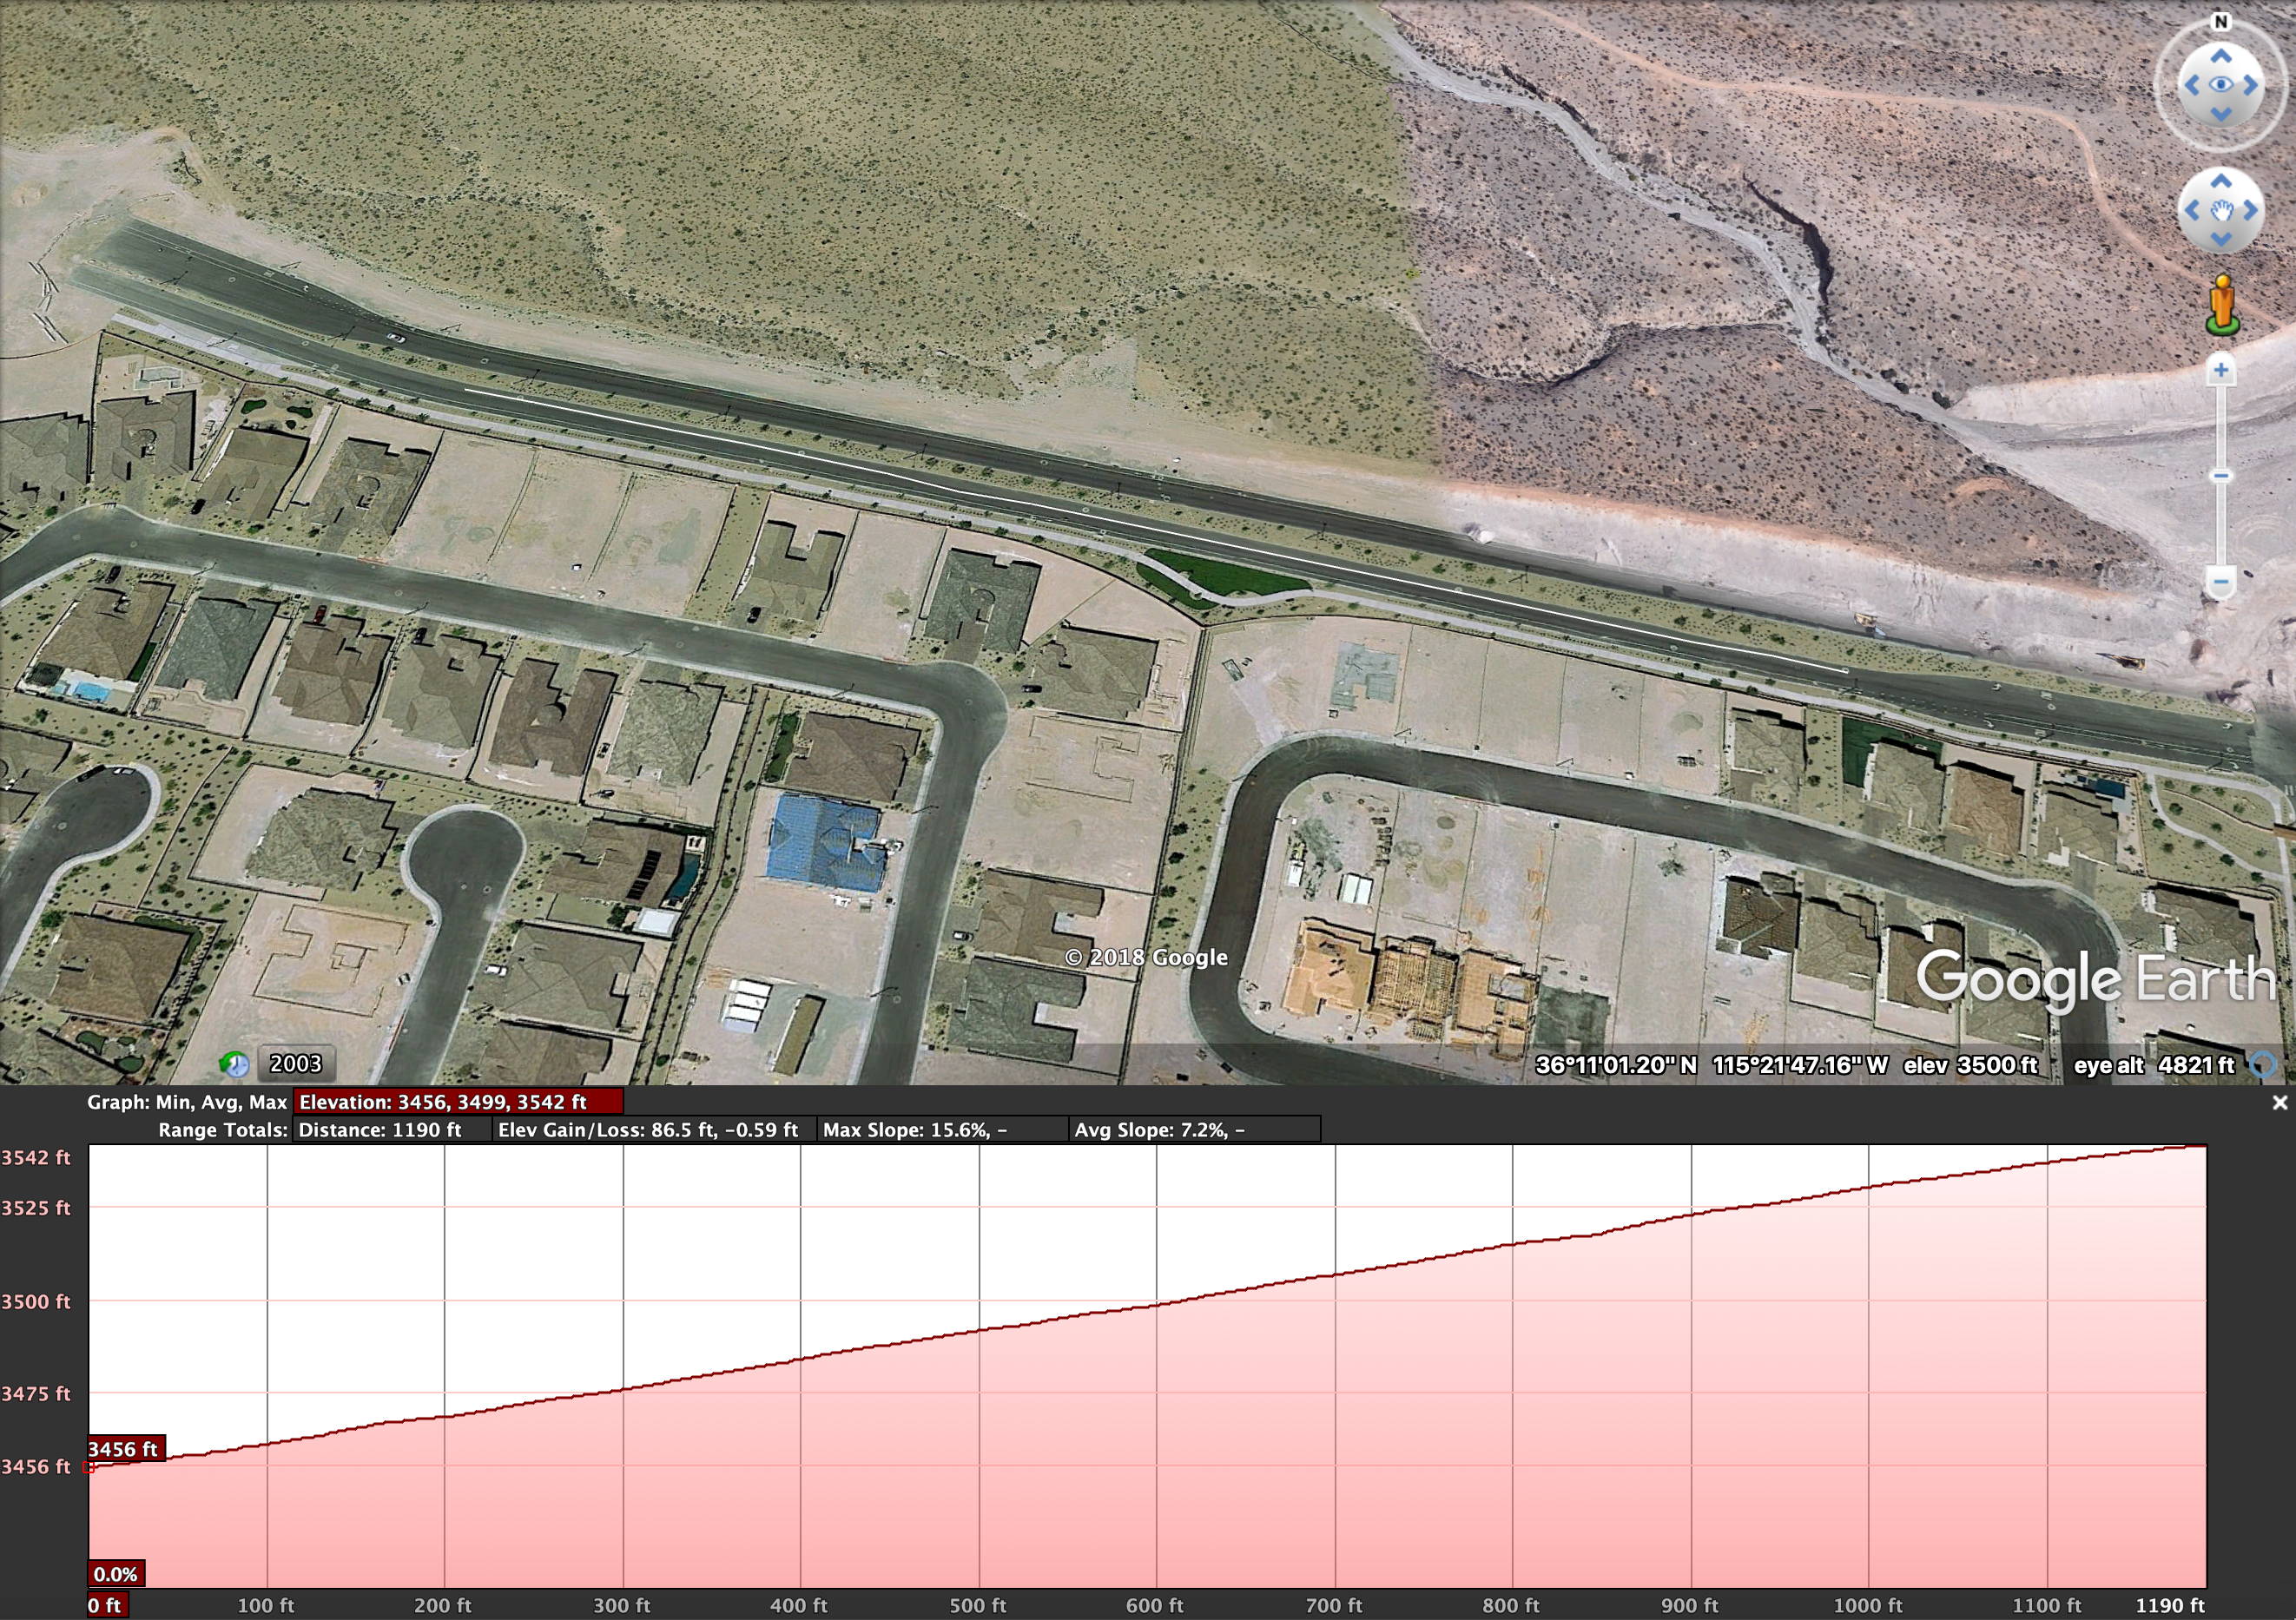The width and height of the screenshot is (2296, 1620).
Task: Click the longitude 115°21'47.16" W readout
Action: [1800, 1065]
